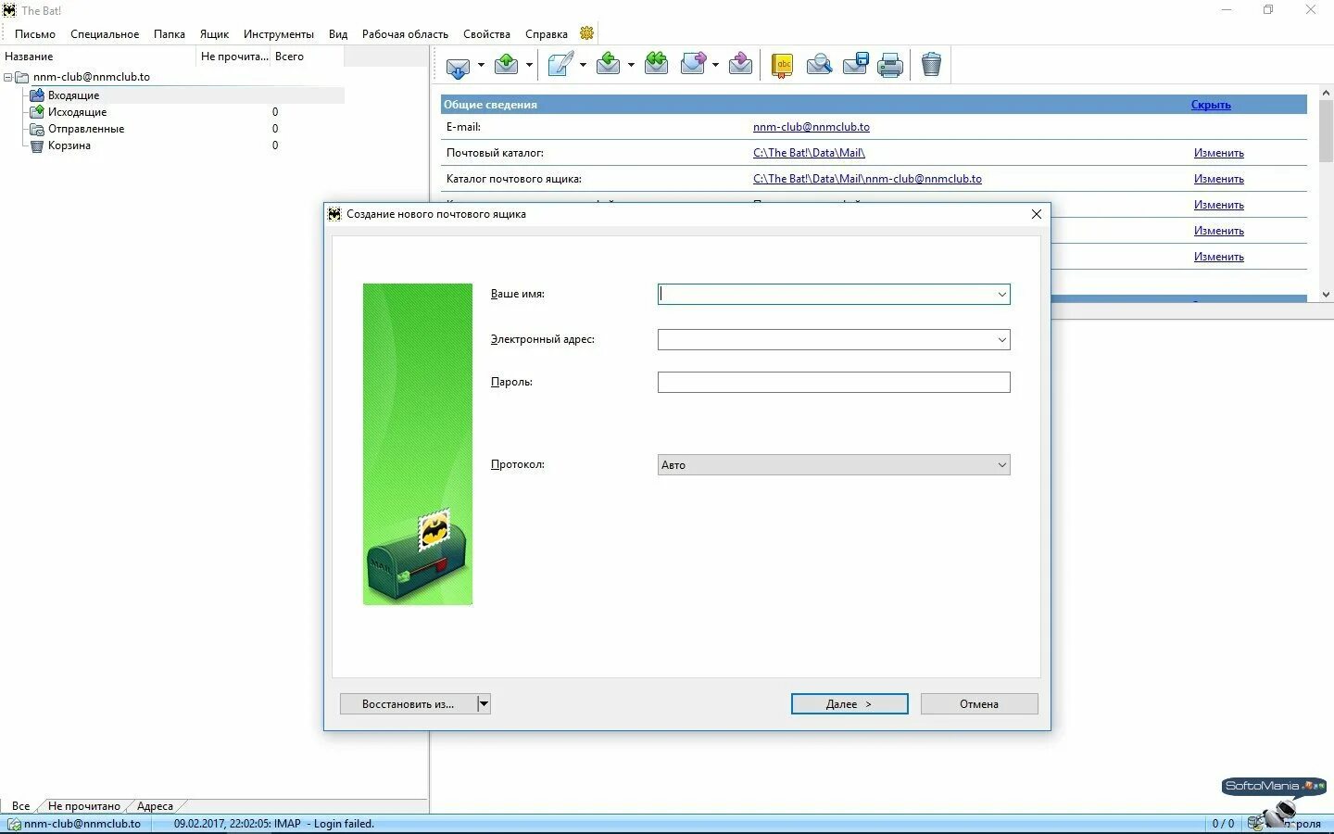Expand the Ваше имя combo box
The height and width of the screenshot is (834, 1334).
(x=1001, y=295)
